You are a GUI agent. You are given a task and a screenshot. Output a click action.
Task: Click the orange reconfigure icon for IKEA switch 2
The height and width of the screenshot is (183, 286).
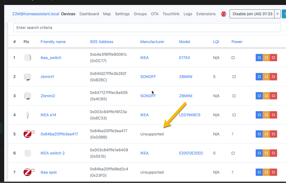(266, 153)
